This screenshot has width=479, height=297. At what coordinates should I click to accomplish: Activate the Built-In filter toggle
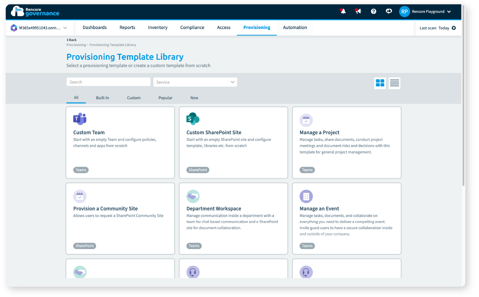[x=103, y=98]
